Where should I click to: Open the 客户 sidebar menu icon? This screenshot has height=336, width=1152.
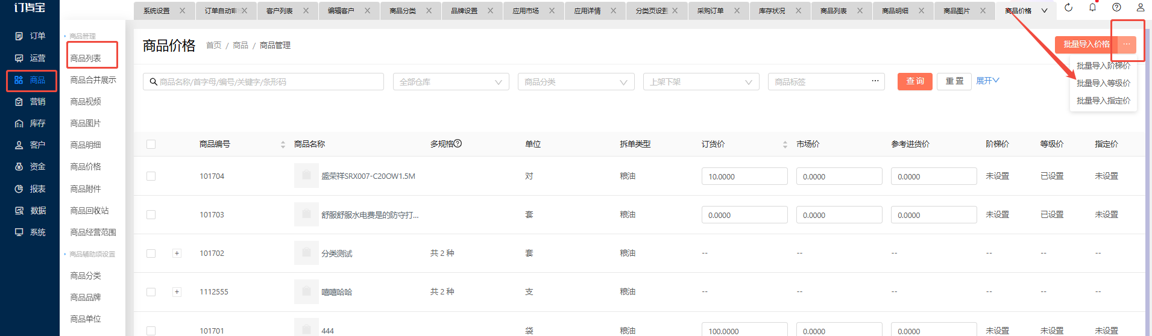(x=19, y=145)
